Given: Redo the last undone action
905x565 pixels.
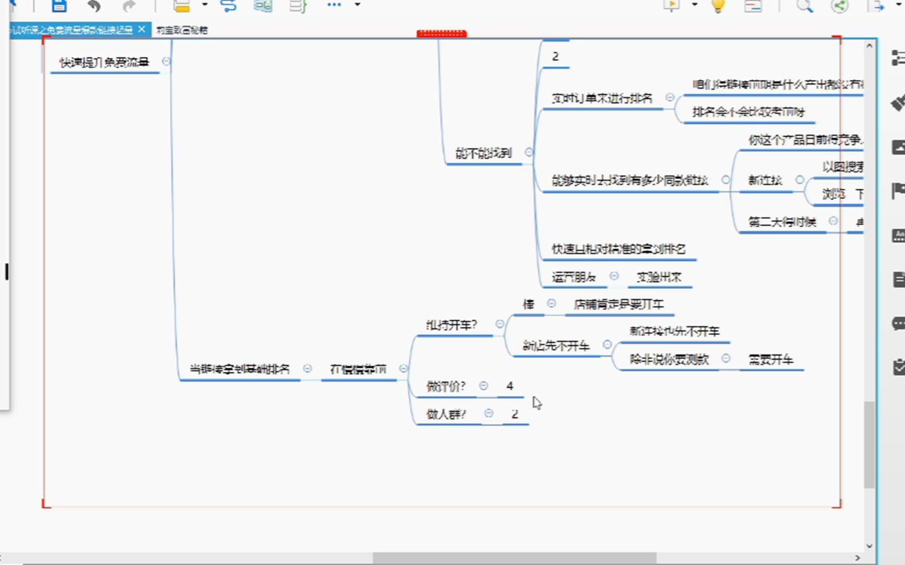Looking at the screenshot, I should 129,5.
